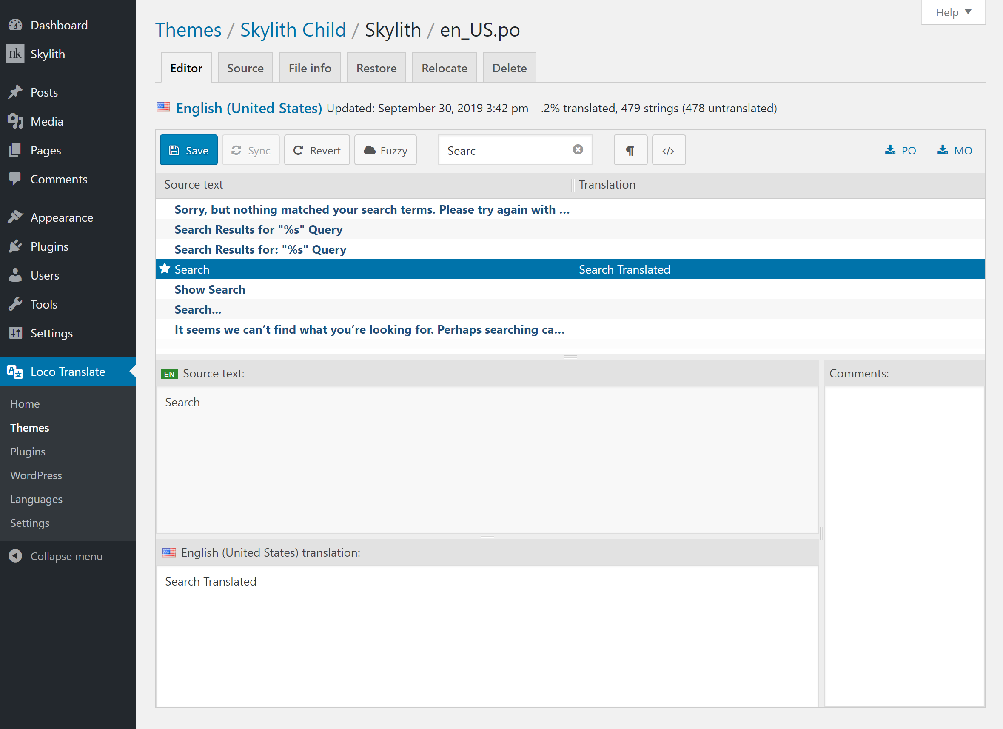Viewport: 1003px width, 729px height.
Task: Open the File info tab
Action: click(x=310, y=68)
